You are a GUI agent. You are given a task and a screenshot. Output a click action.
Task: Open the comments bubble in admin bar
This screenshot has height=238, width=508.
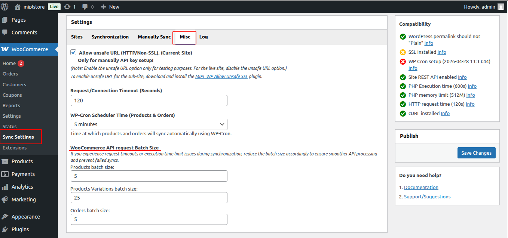[x=85, y=7]
